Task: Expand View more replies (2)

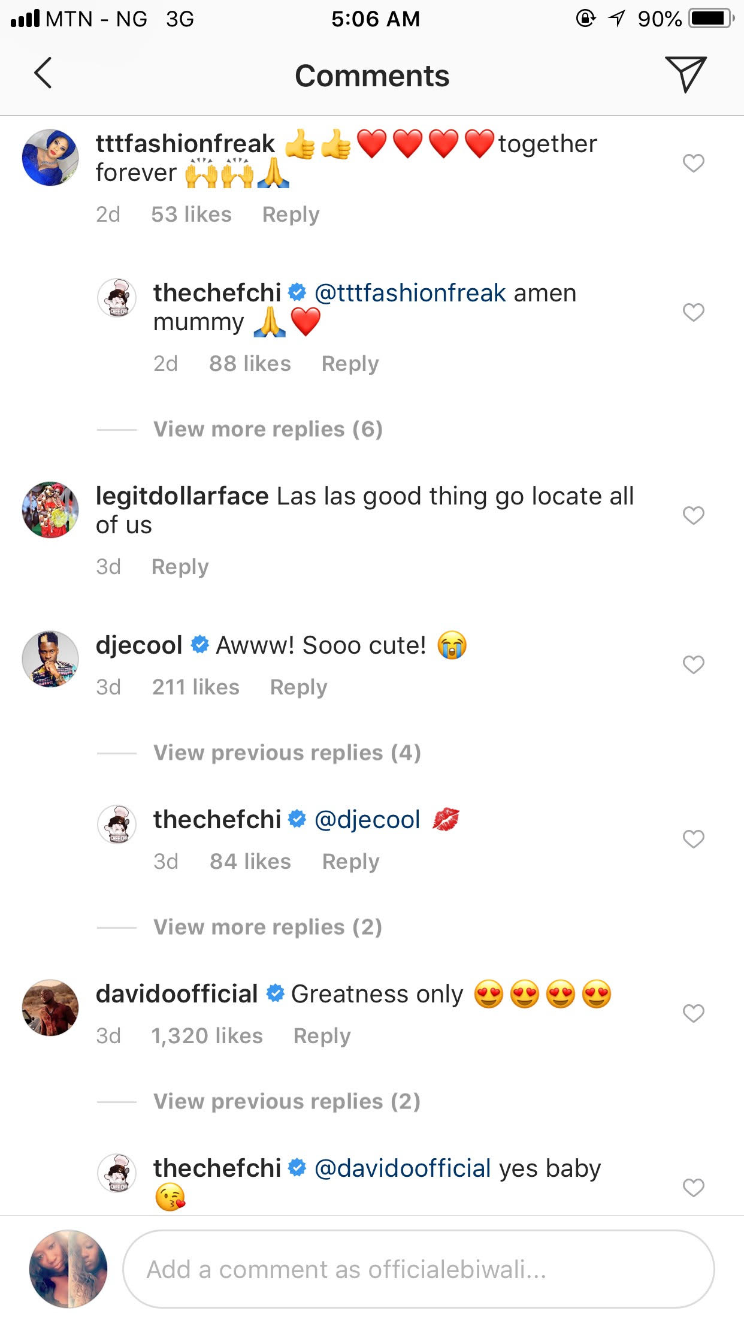Action: tap(268, 927)
